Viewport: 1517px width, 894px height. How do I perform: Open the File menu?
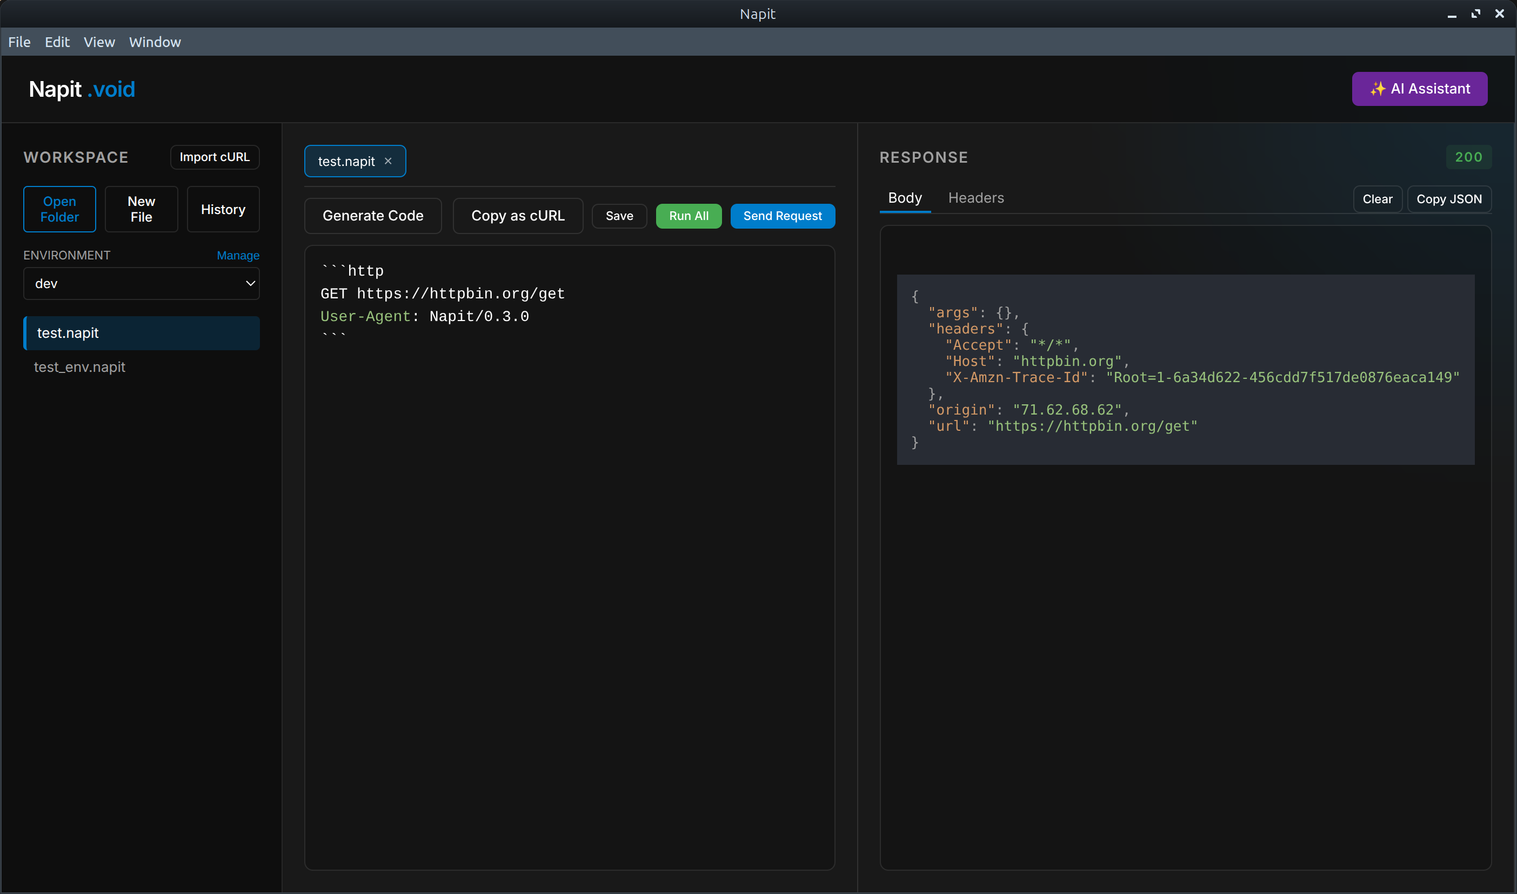19,42
